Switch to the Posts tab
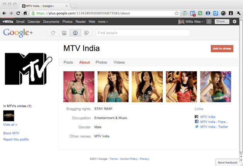Screen dimensions: 243x166 tap(68, 62)
